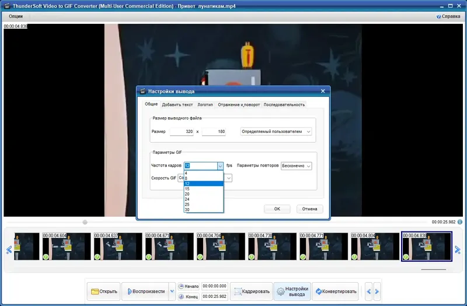Choose 24 fps from the list
Image resolution: width=467 pixels, height=306 pixels.
click(x=204, y=199)
